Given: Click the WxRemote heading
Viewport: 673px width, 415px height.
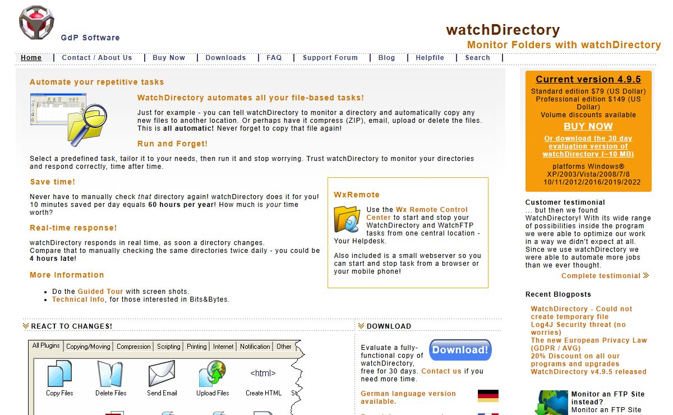Looking at the screenshot, I should (x=357, y=195).
